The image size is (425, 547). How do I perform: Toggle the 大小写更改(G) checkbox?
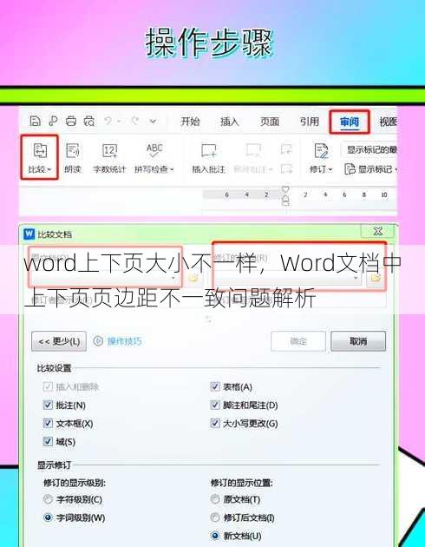click(x=215, y=424)
